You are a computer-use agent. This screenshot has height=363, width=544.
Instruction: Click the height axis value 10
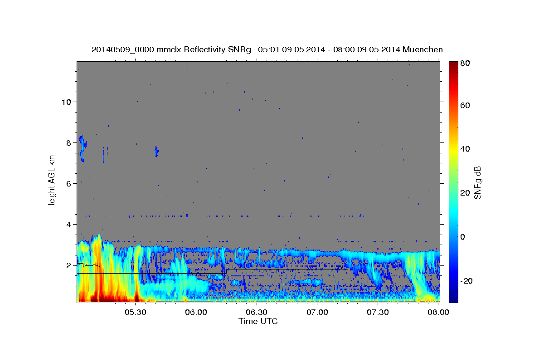[x=66, y=102]
